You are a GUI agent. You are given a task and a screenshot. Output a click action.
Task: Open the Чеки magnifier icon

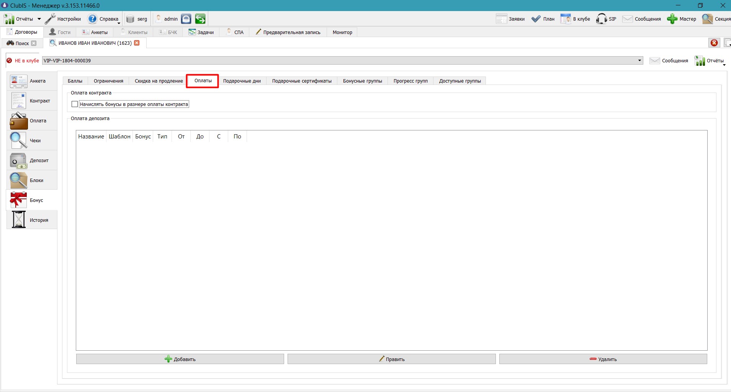point(18,141)
